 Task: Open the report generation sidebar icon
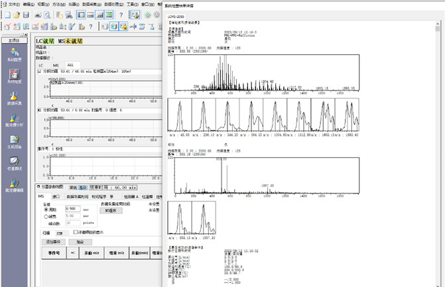pos(15,142)
